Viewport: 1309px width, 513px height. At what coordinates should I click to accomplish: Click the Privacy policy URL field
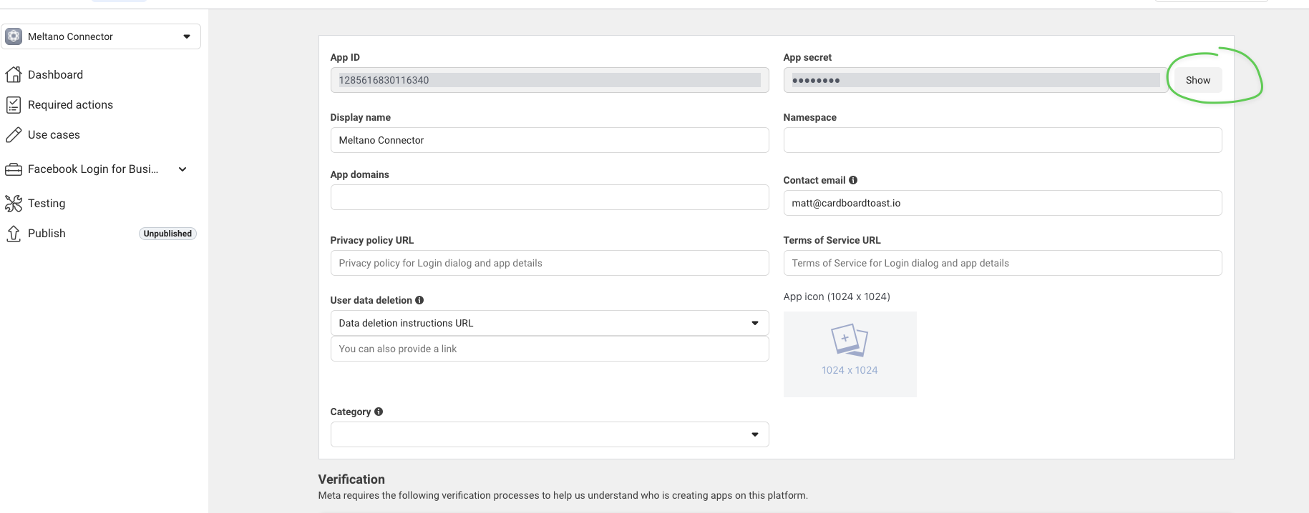click(549, 263)
